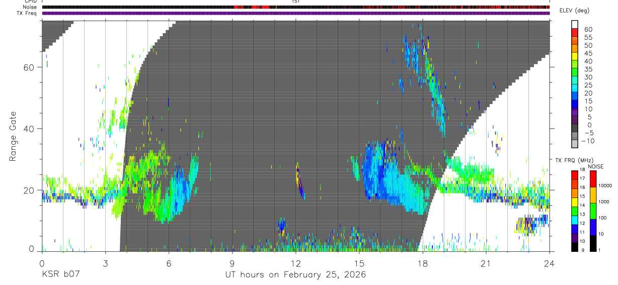
Task: Click the Range Gate axis tick '60'
Action: [30, 67]
